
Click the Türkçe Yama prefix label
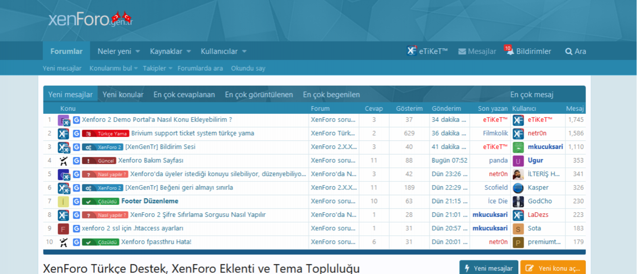[106, 134]
